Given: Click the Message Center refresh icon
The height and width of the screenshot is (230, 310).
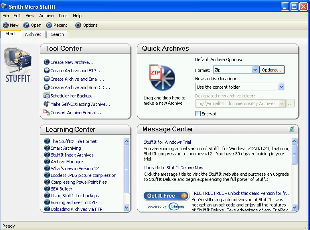Looking at the screenshot, I should (x=291, y=129).
